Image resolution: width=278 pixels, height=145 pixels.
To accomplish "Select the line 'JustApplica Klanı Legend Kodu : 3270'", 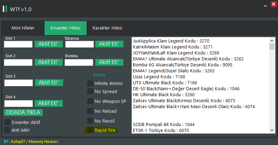I will click(171, 41).
